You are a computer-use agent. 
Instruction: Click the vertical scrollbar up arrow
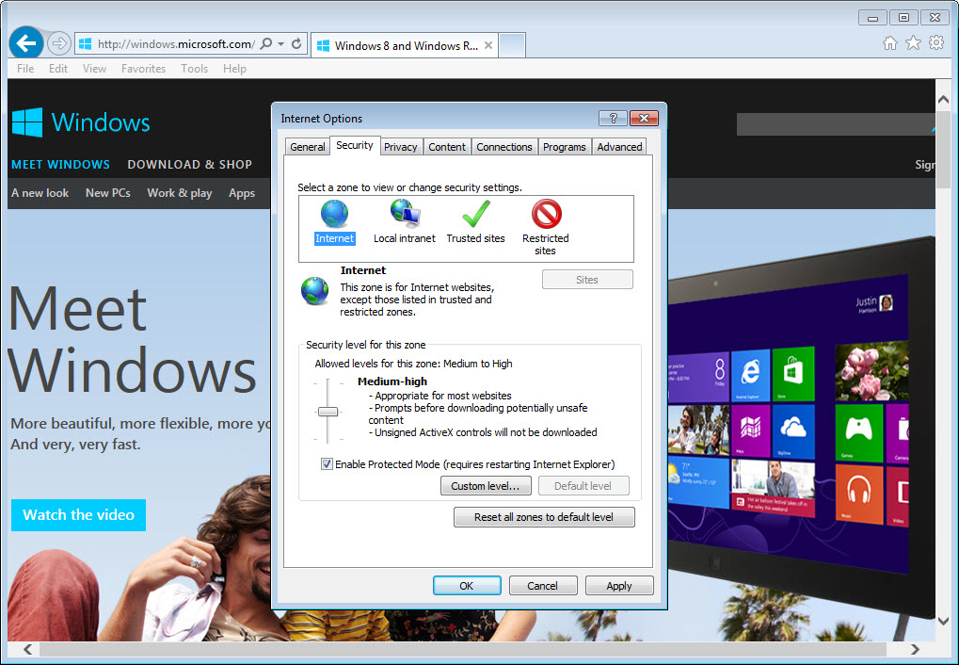coord(943,99)
